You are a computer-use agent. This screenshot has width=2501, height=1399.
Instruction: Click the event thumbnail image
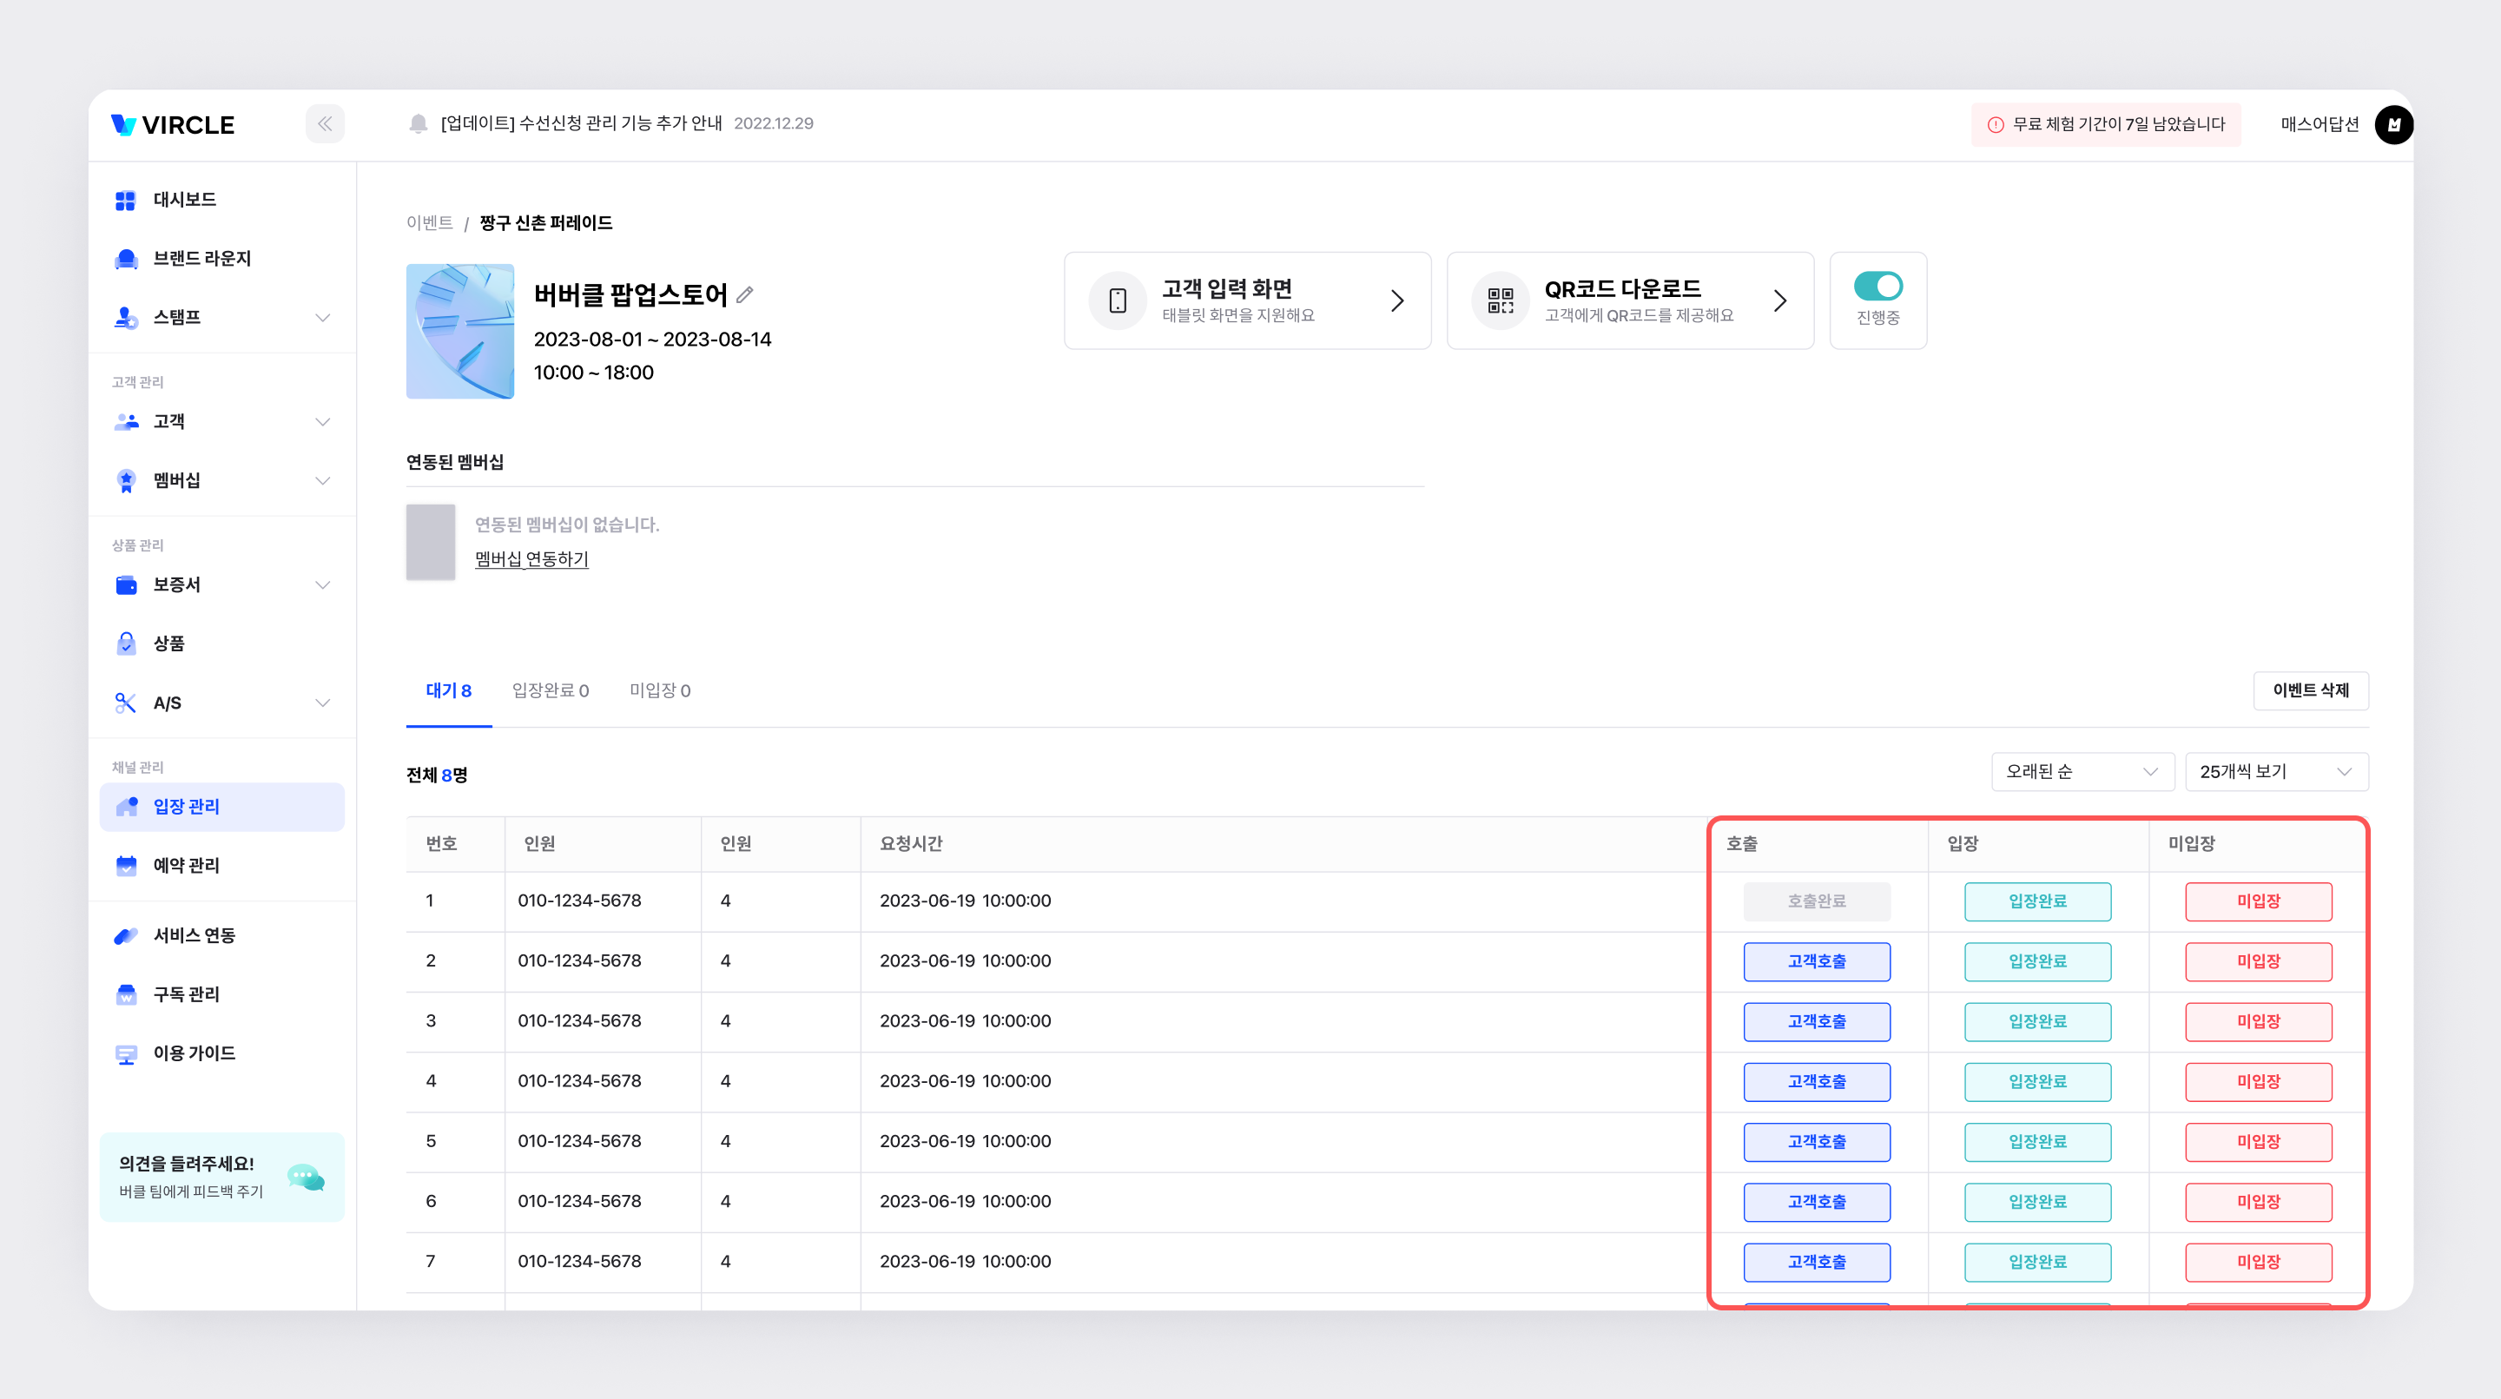[460, 331]
